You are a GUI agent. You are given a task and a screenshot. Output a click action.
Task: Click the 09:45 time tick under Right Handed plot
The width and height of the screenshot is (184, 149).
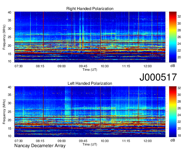point(83,66)
